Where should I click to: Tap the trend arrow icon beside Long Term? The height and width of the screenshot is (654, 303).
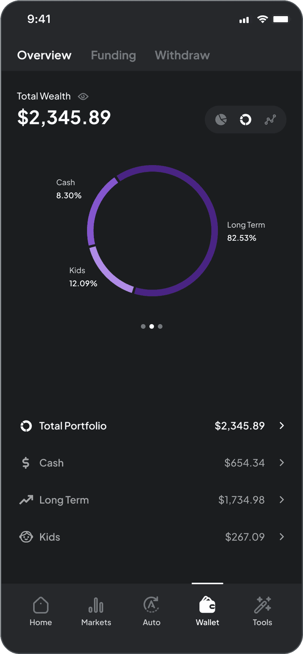25,500
